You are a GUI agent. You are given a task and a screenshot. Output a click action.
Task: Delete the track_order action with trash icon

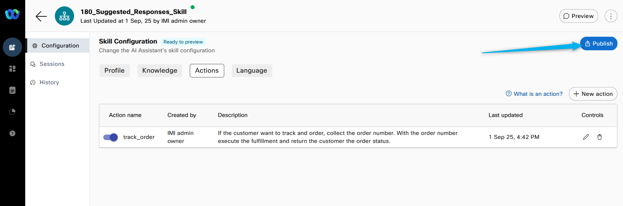pyautogui.click(x=599, y=137)
